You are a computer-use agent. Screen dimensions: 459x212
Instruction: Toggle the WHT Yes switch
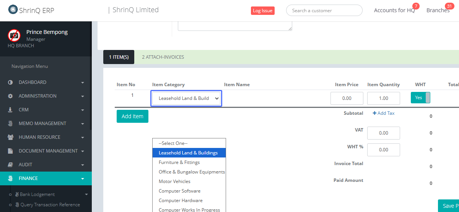pyautogui.click(x=420, y=98)
